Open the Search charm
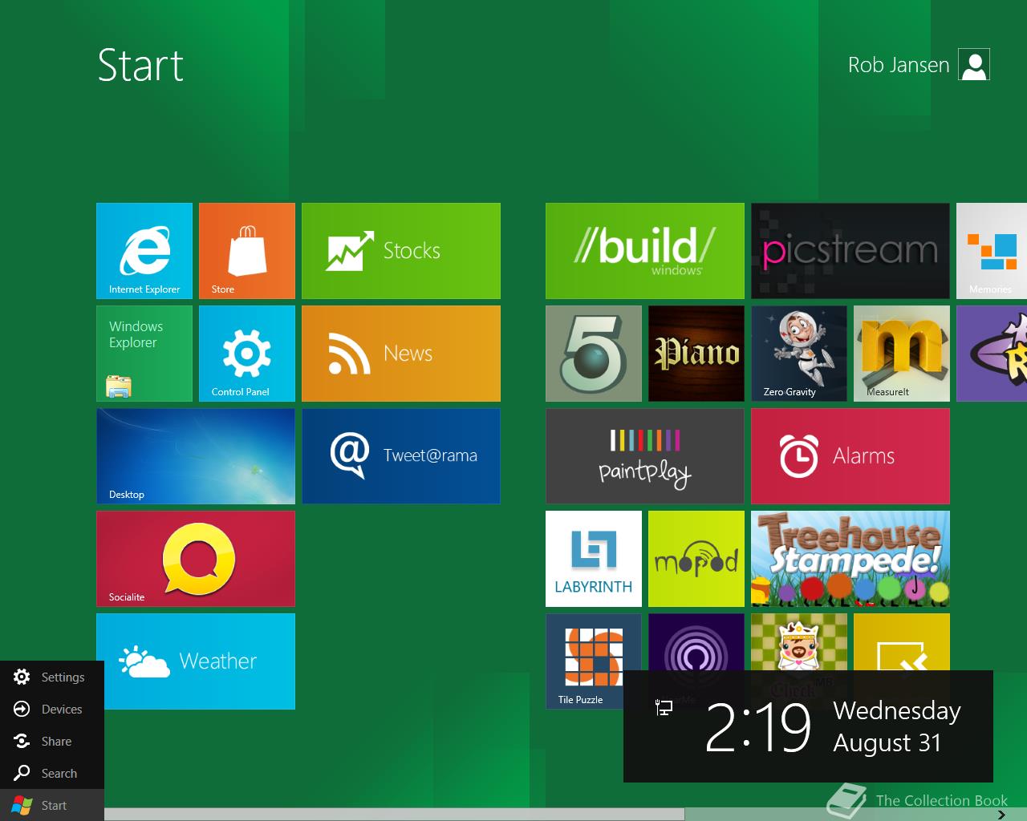 coord(52,774)
